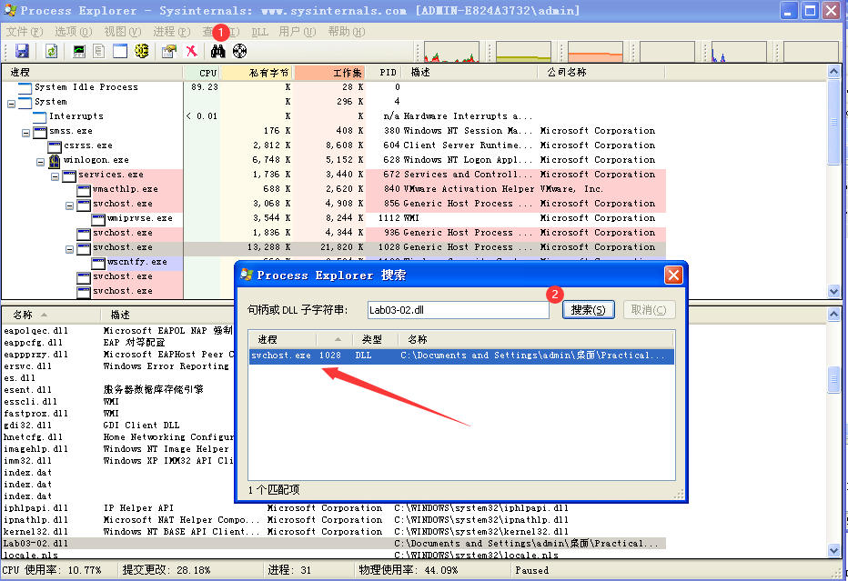Sort by PID column header
This screenshot has height=581, width=848.
click(x=384, y=73)
